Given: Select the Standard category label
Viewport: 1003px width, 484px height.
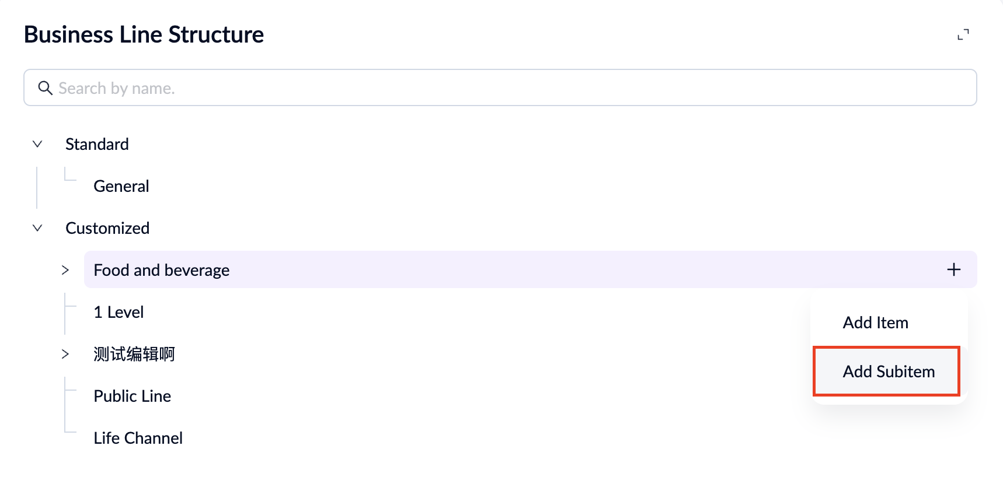Looking at the screenshot, I should (96, 143).
